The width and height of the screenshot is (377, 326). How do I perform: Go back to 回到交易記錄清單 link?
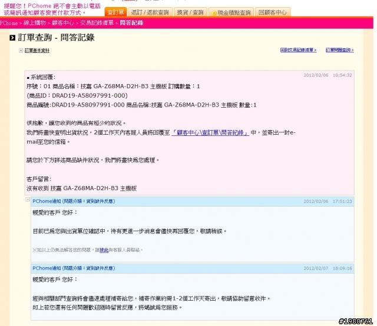tap(299, 50)
